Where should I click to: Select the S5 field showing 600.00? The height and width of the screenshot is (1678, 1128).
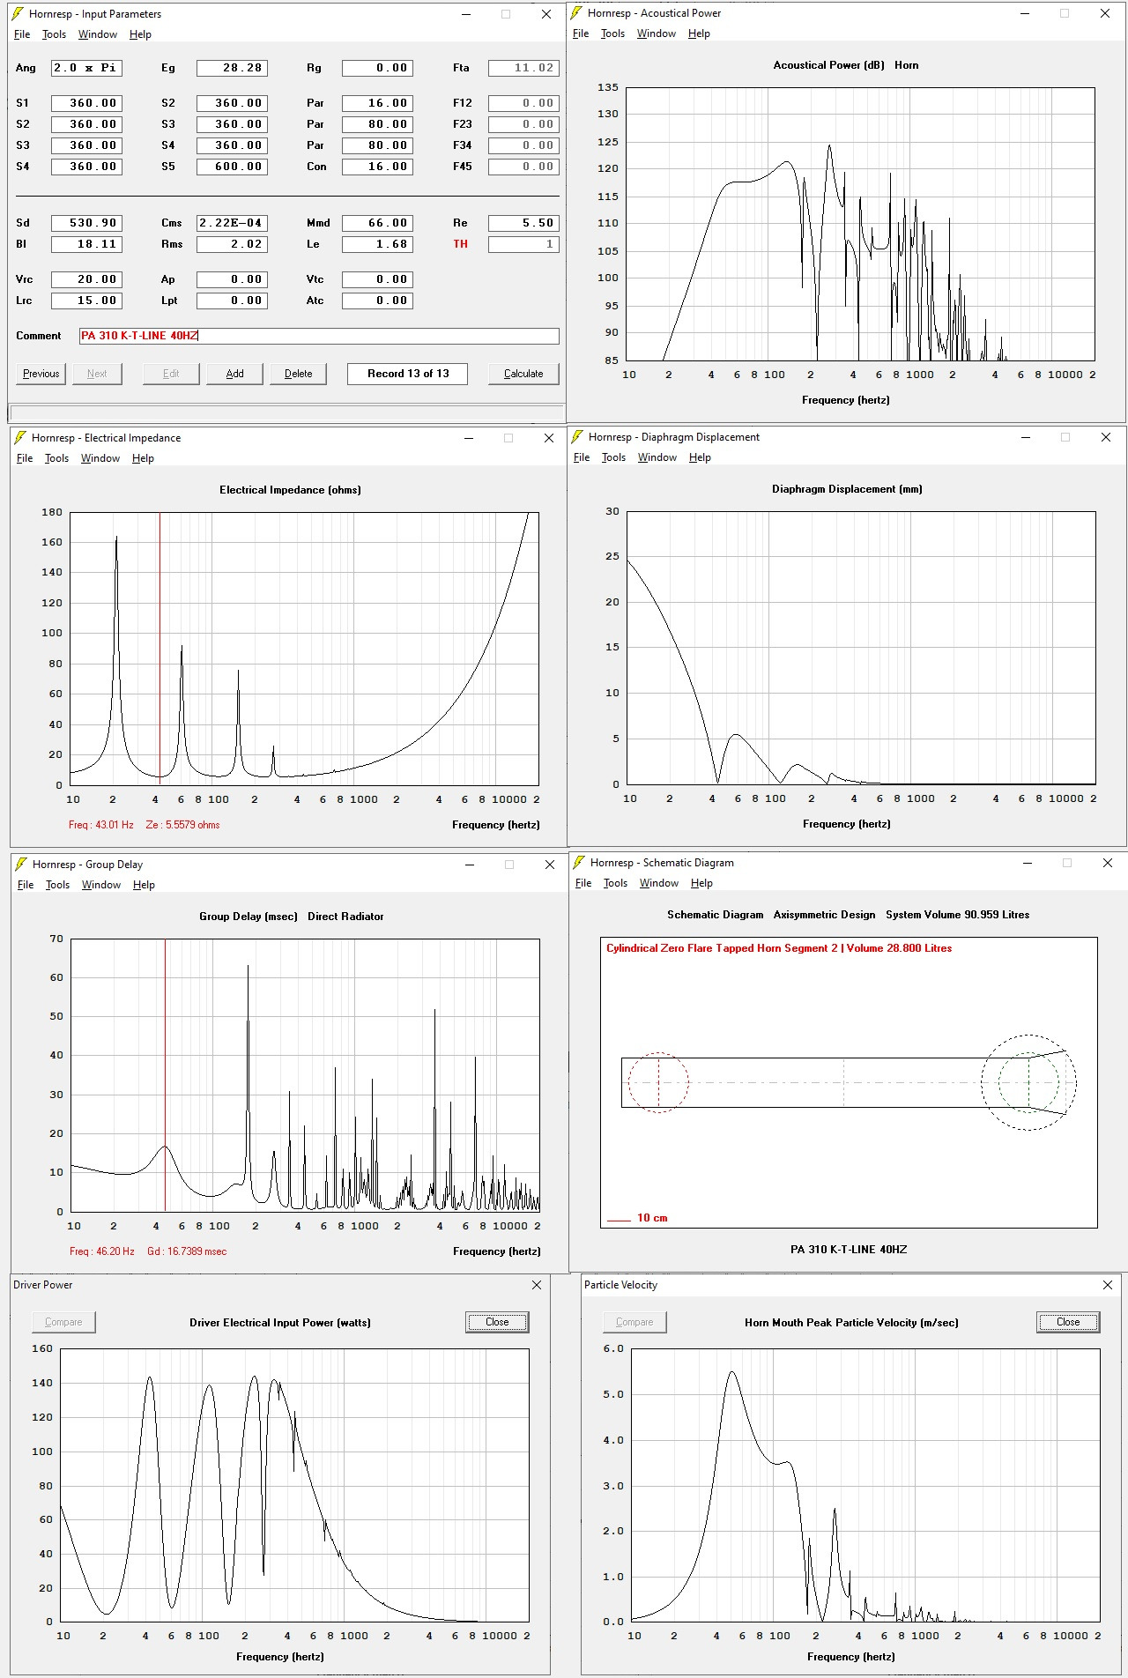point(232,167)
